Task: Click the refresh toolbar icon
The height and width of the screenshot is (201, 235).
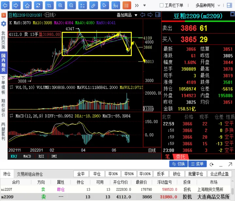Action: click(x=39, y=6)
